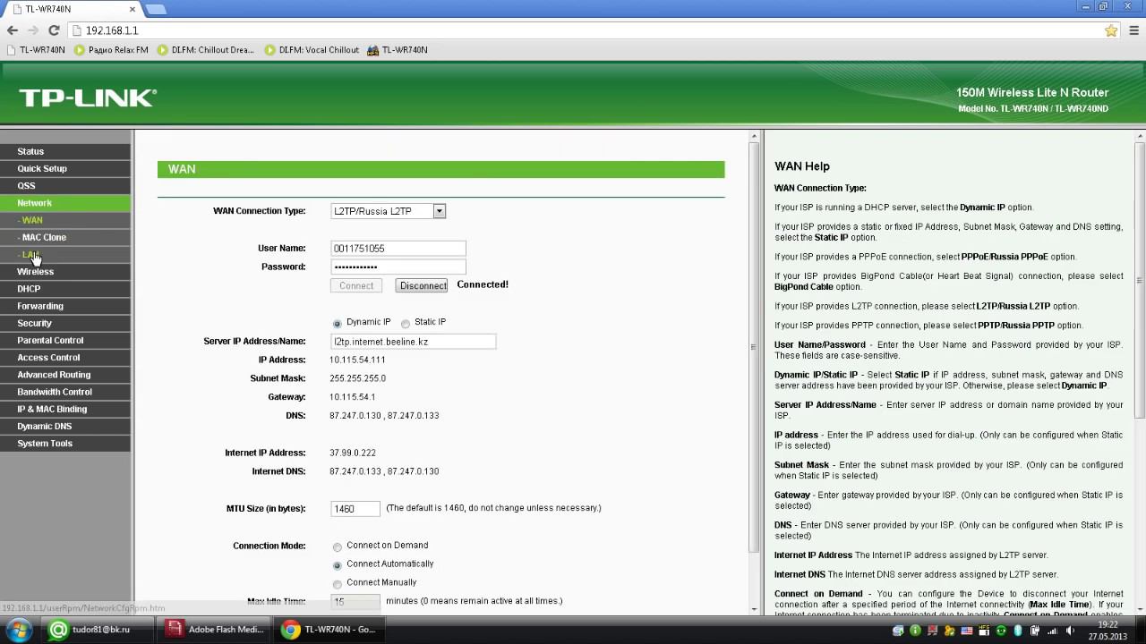The width and height of the screenshot is (1146, 644).
Task: Expand the Forwarding menu section
Action: [65, 306]
